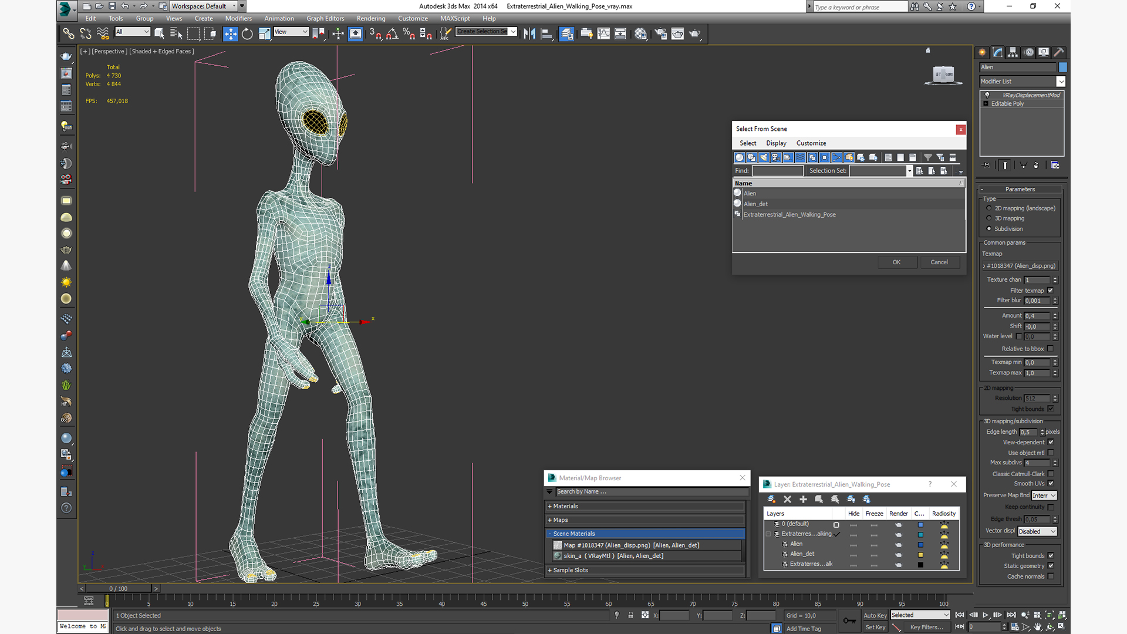1127x634 pixels.
Task: Toggle the Smooth UVs checkbox
Action: point(1051,484)
